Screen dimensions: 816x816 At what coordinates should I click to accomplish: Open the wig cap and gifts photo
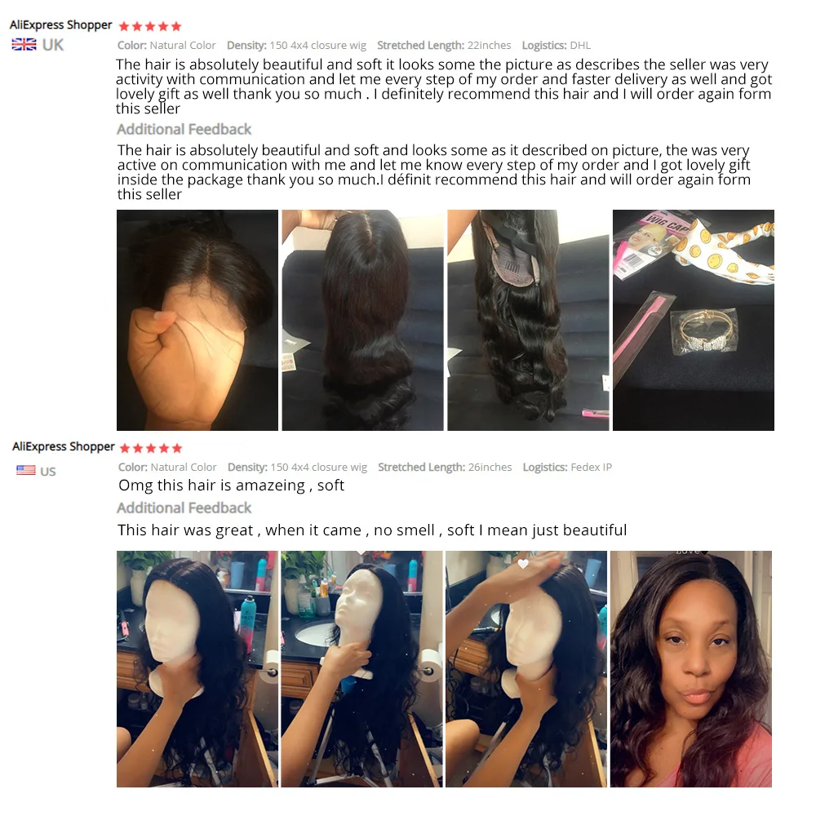point(693,320)
